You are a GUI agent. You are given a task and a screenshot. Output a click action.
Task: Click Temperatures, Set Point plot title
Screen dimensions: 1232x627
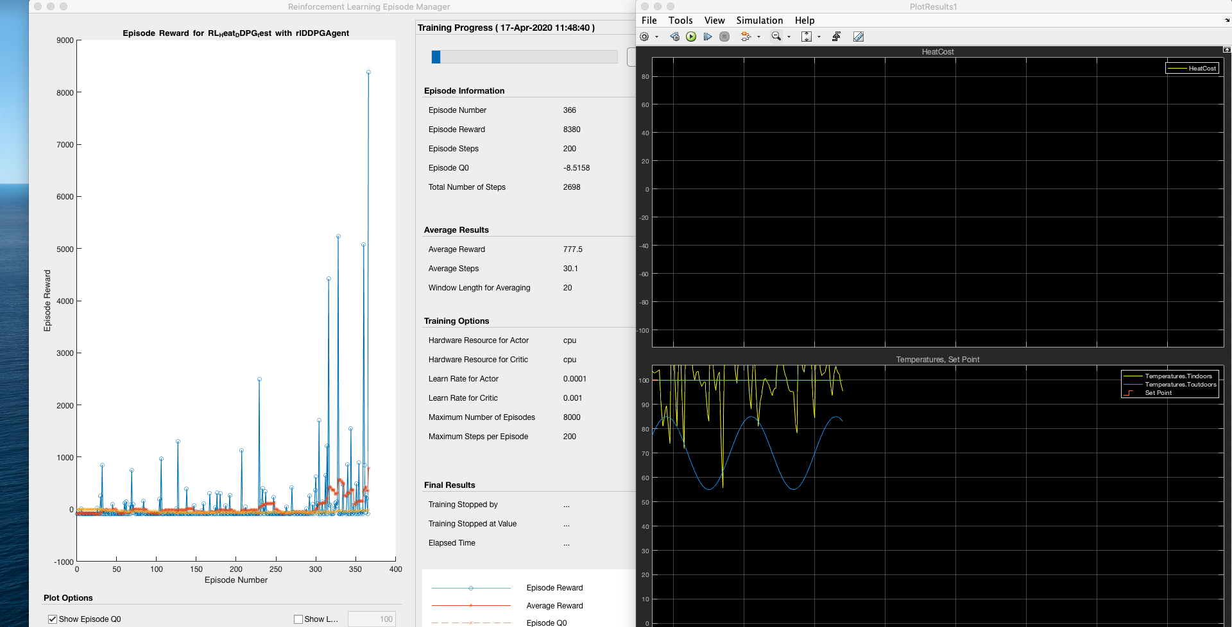pyautogui.click(x=937, y=360)
